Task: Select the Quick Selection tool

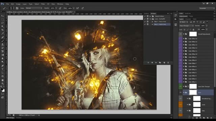Action: coord(2,27)
